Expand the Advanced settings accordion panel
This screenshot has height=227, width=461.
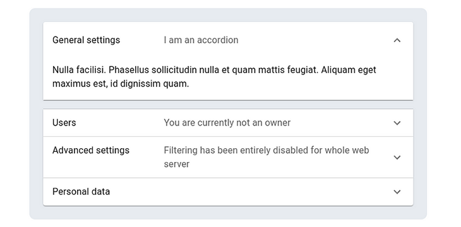(x=228, y=157)
